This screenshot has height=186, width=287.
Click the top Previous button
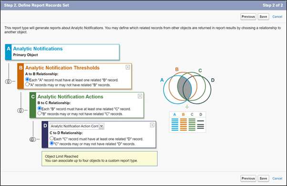pos(248,17)
